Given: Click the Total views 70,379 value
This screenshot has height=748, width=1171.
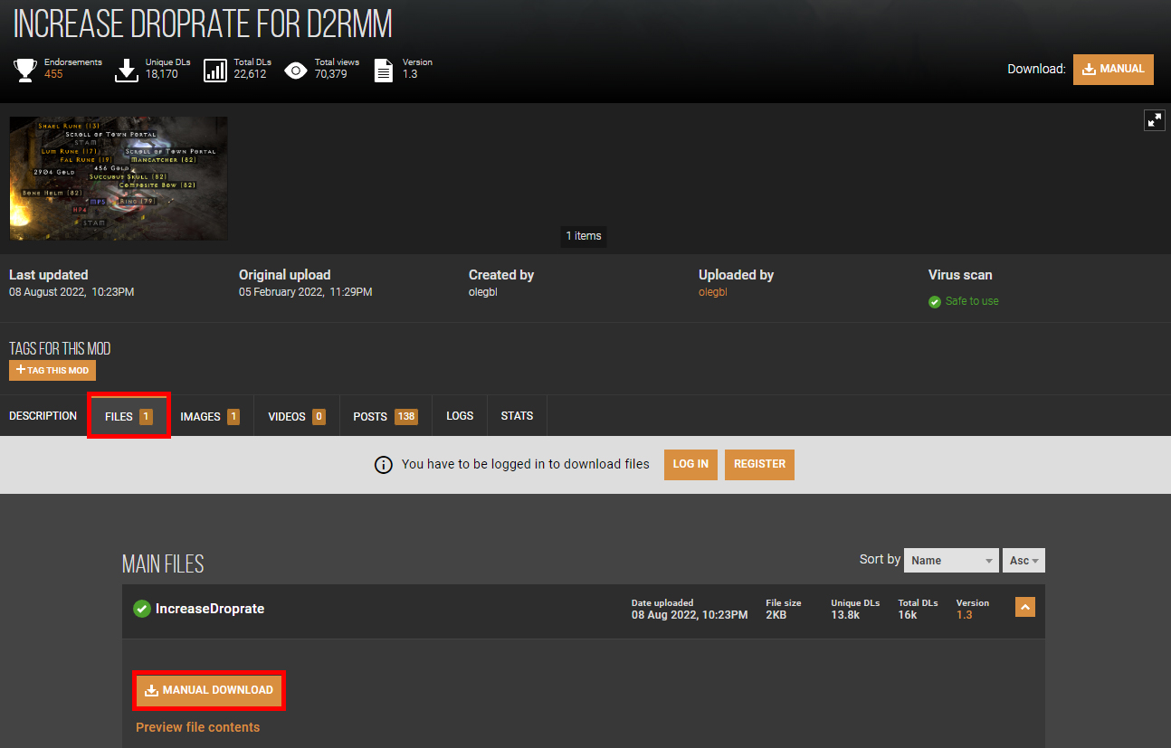Looking at the screenshot, I should pyautogui.click(x=330, y=74).
